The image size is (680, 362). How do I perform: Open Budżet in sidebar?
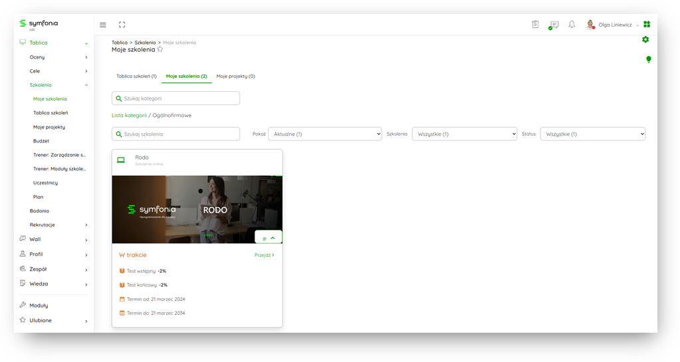(41, 141)
